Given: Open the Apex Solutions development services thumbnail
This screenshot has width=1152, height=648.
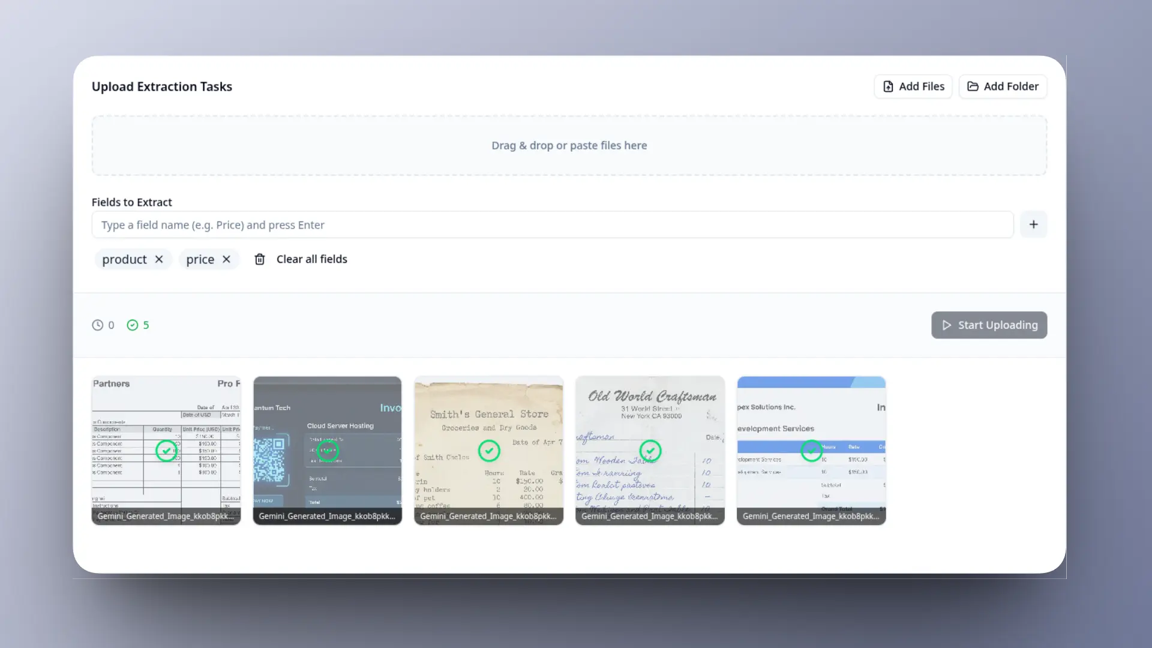Looking at the screenshot, I should click(x=811, y=451).
